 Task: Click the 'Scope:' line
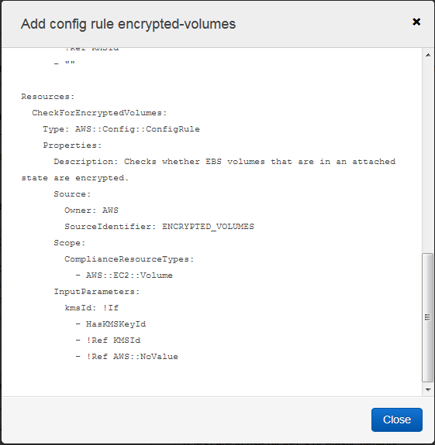click(x=70, y=243)
